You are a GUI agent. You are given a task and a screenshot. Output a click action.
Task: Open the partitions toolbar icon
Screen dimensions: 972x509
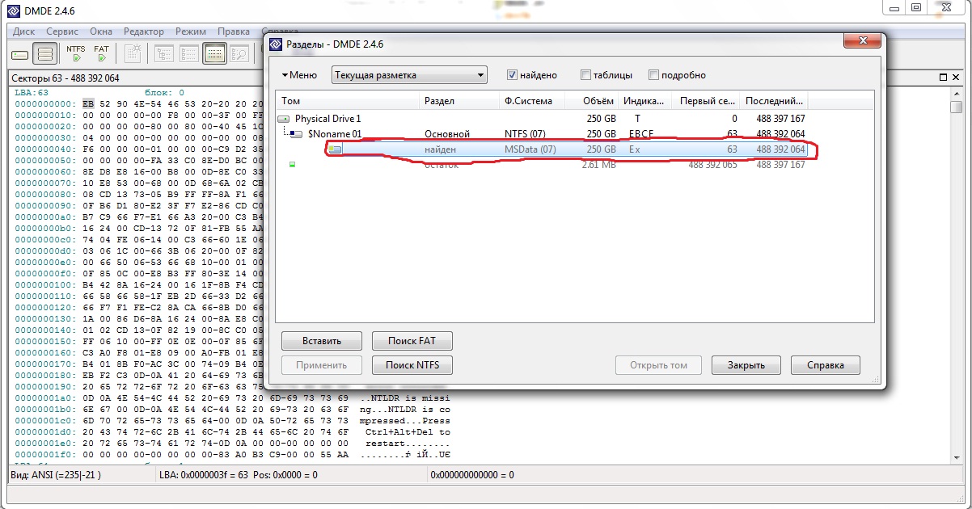(x=46, y=54)
